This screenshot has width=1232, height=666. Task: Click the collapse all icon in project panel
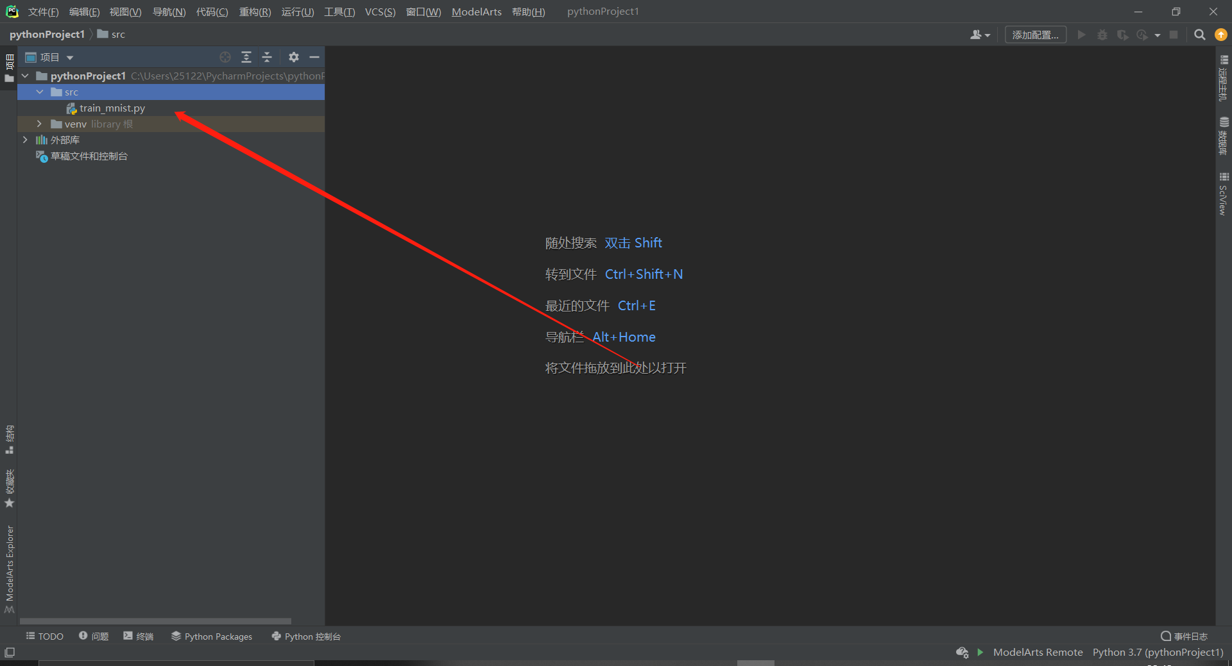[267, 57]
